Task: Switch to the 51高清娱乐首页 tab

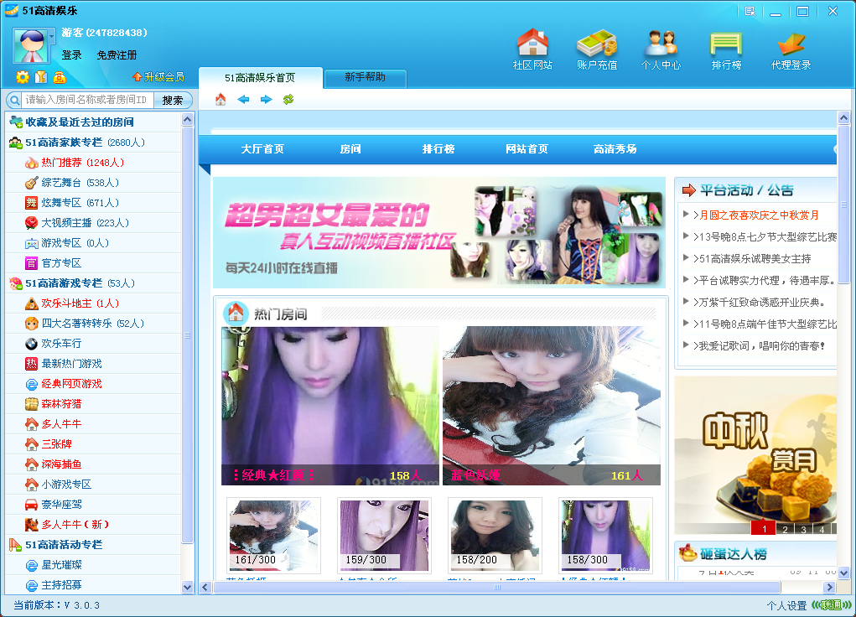Action: 260,77
